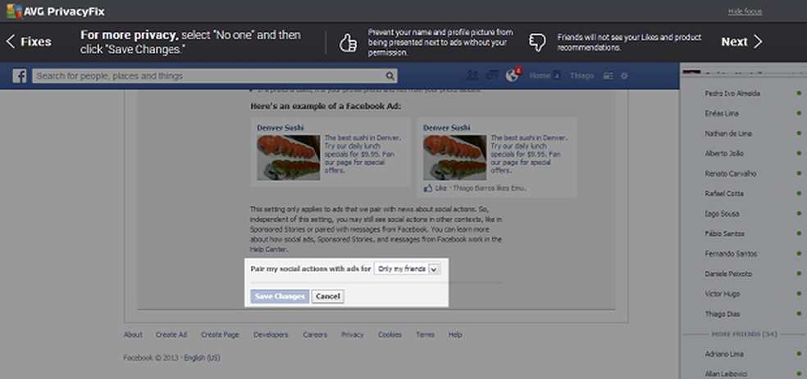Viewport: 807px width, 379px height.
Task: Click the second sushi ad image
Action: [x=454, y=157]
